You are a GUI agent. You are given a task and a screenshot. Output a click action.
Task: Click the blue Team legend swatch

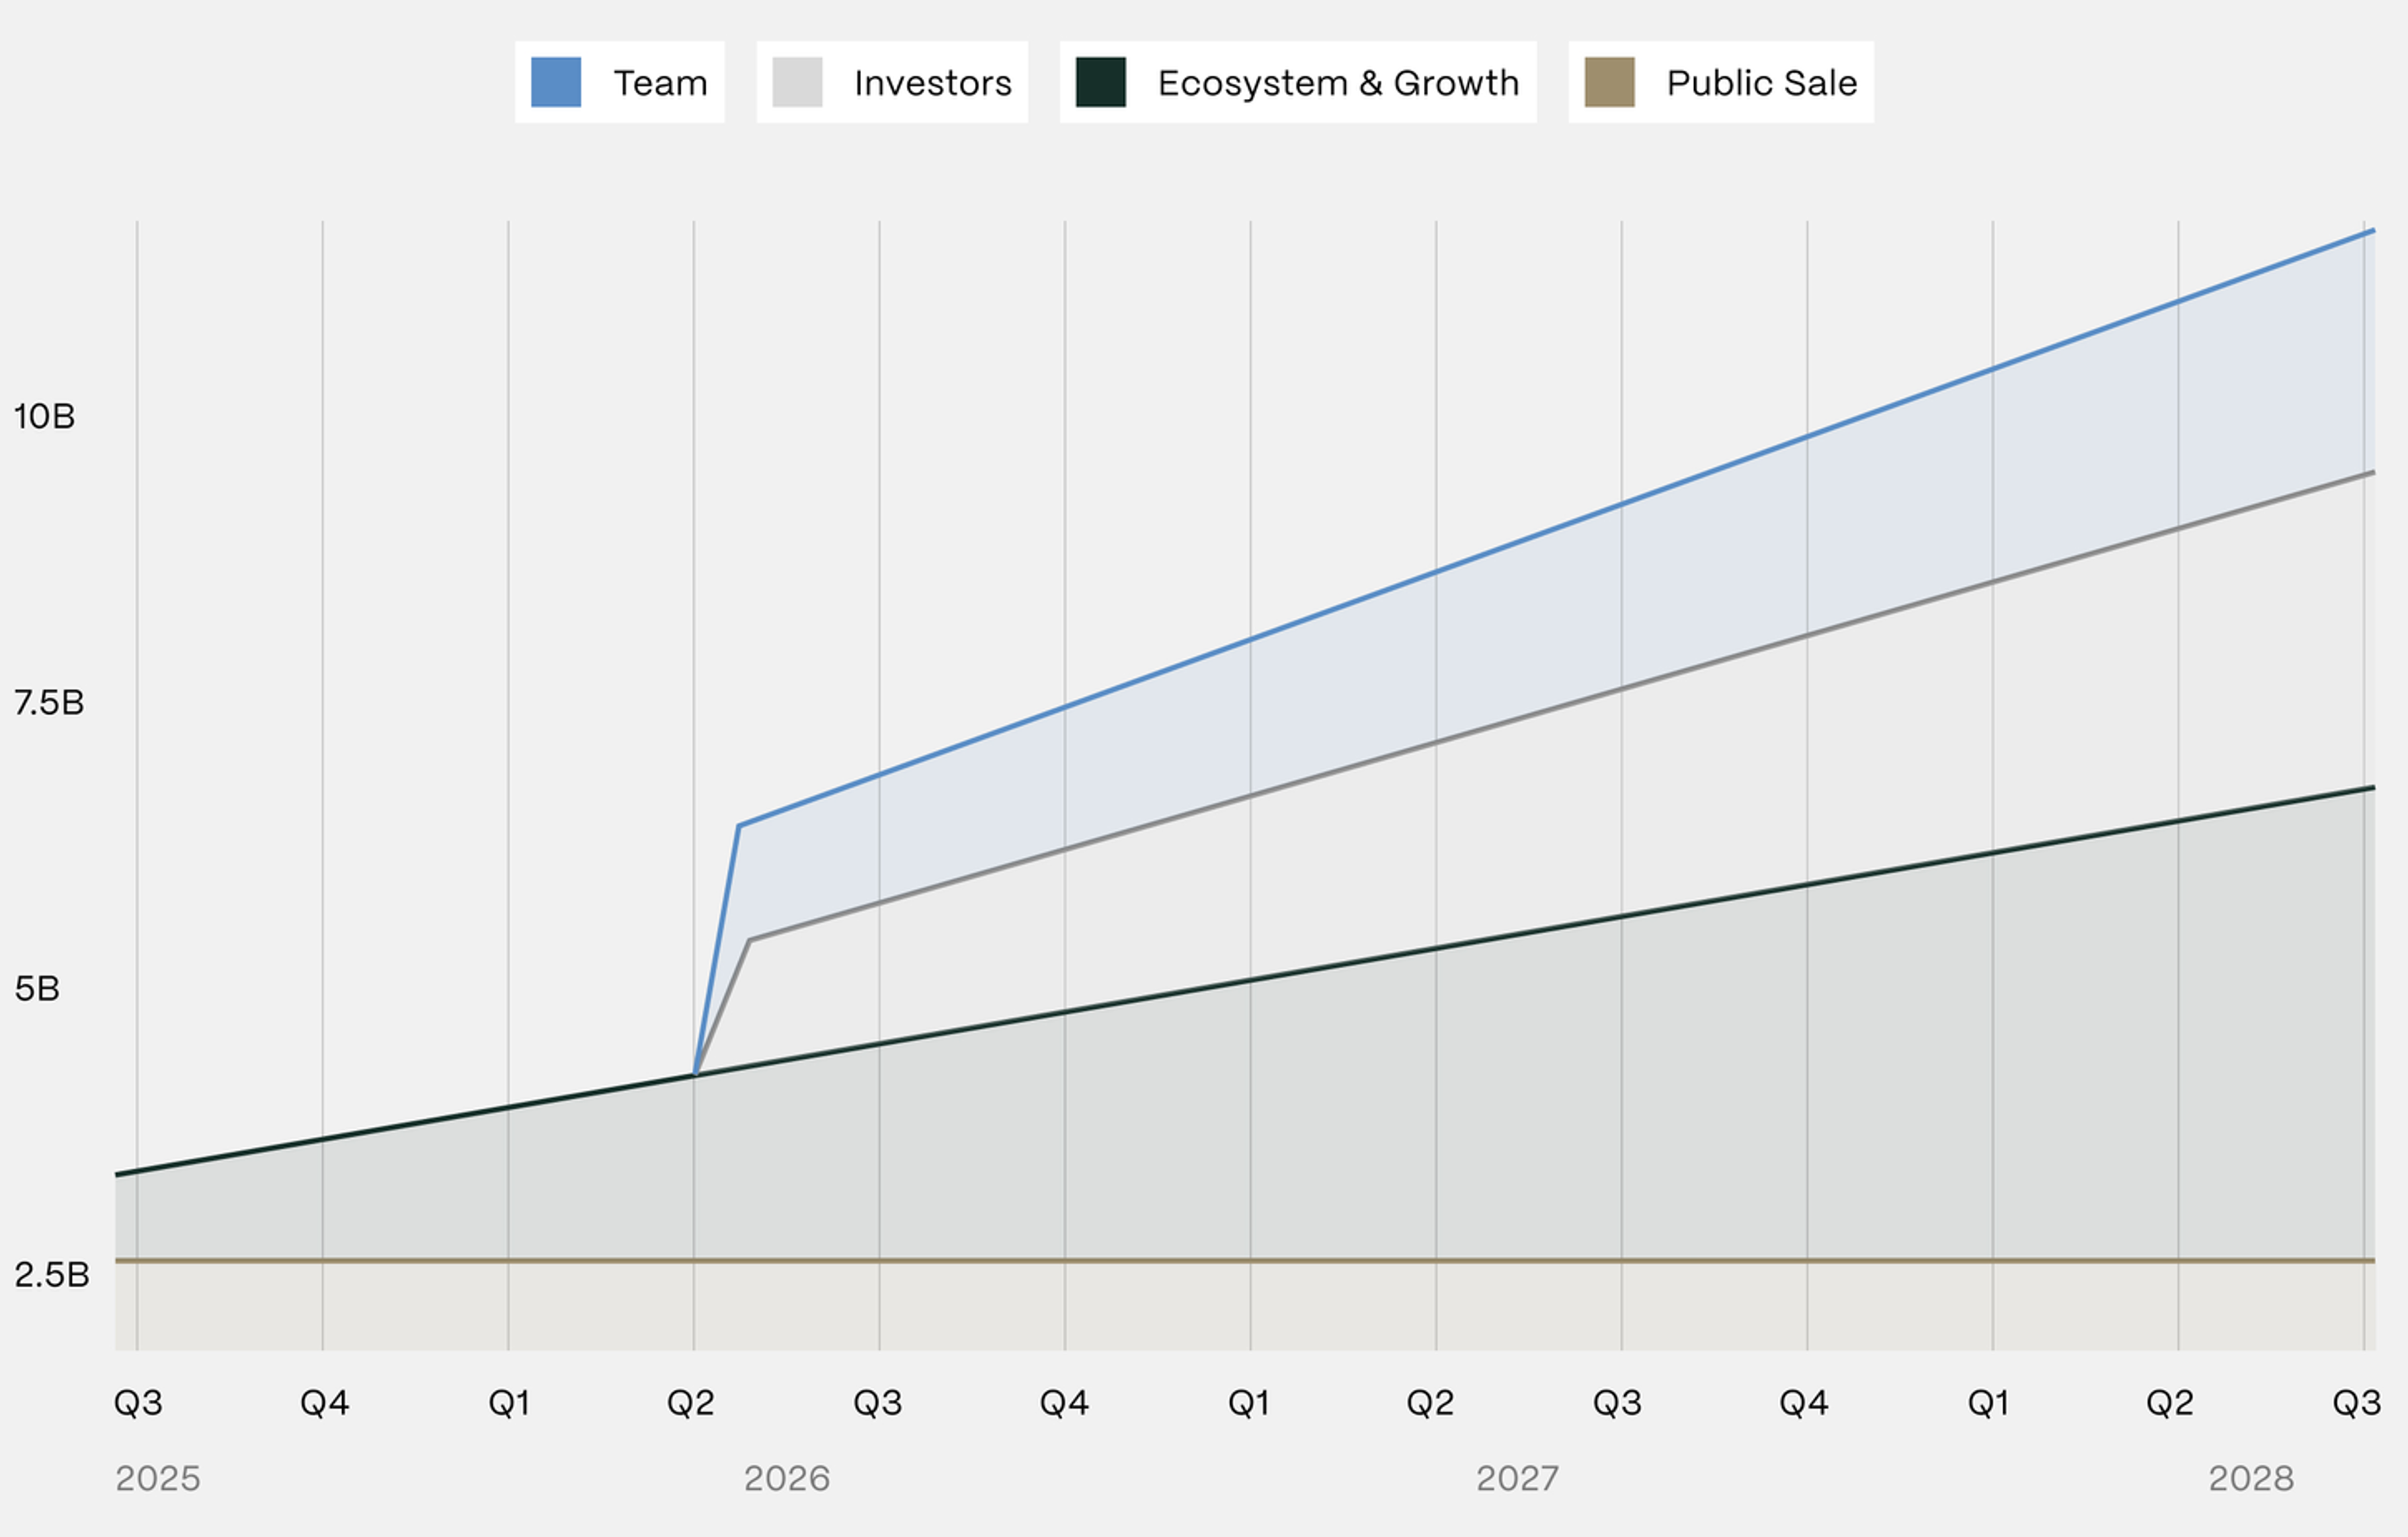tap(556, 82)
